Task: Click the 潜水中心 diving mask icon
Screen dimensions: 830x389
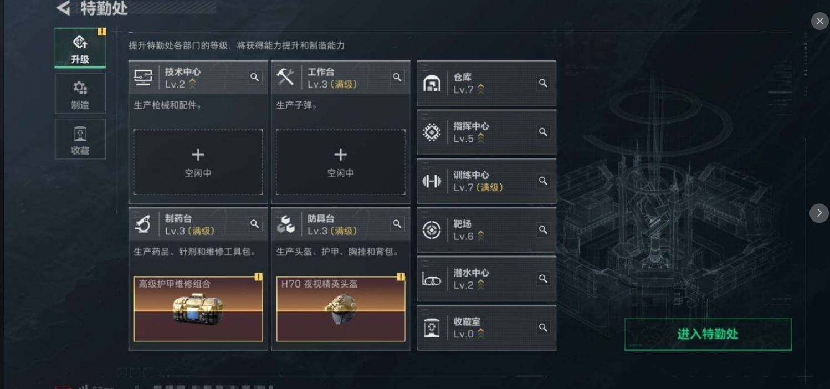Action: (x=432, y=279)
